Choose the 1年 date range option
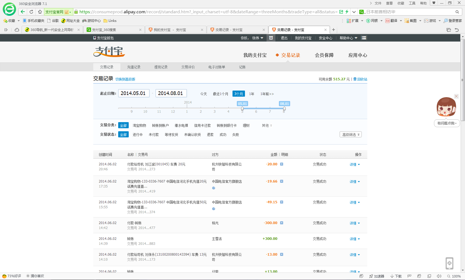Viewport: 465px width, 280px height. 251,94
